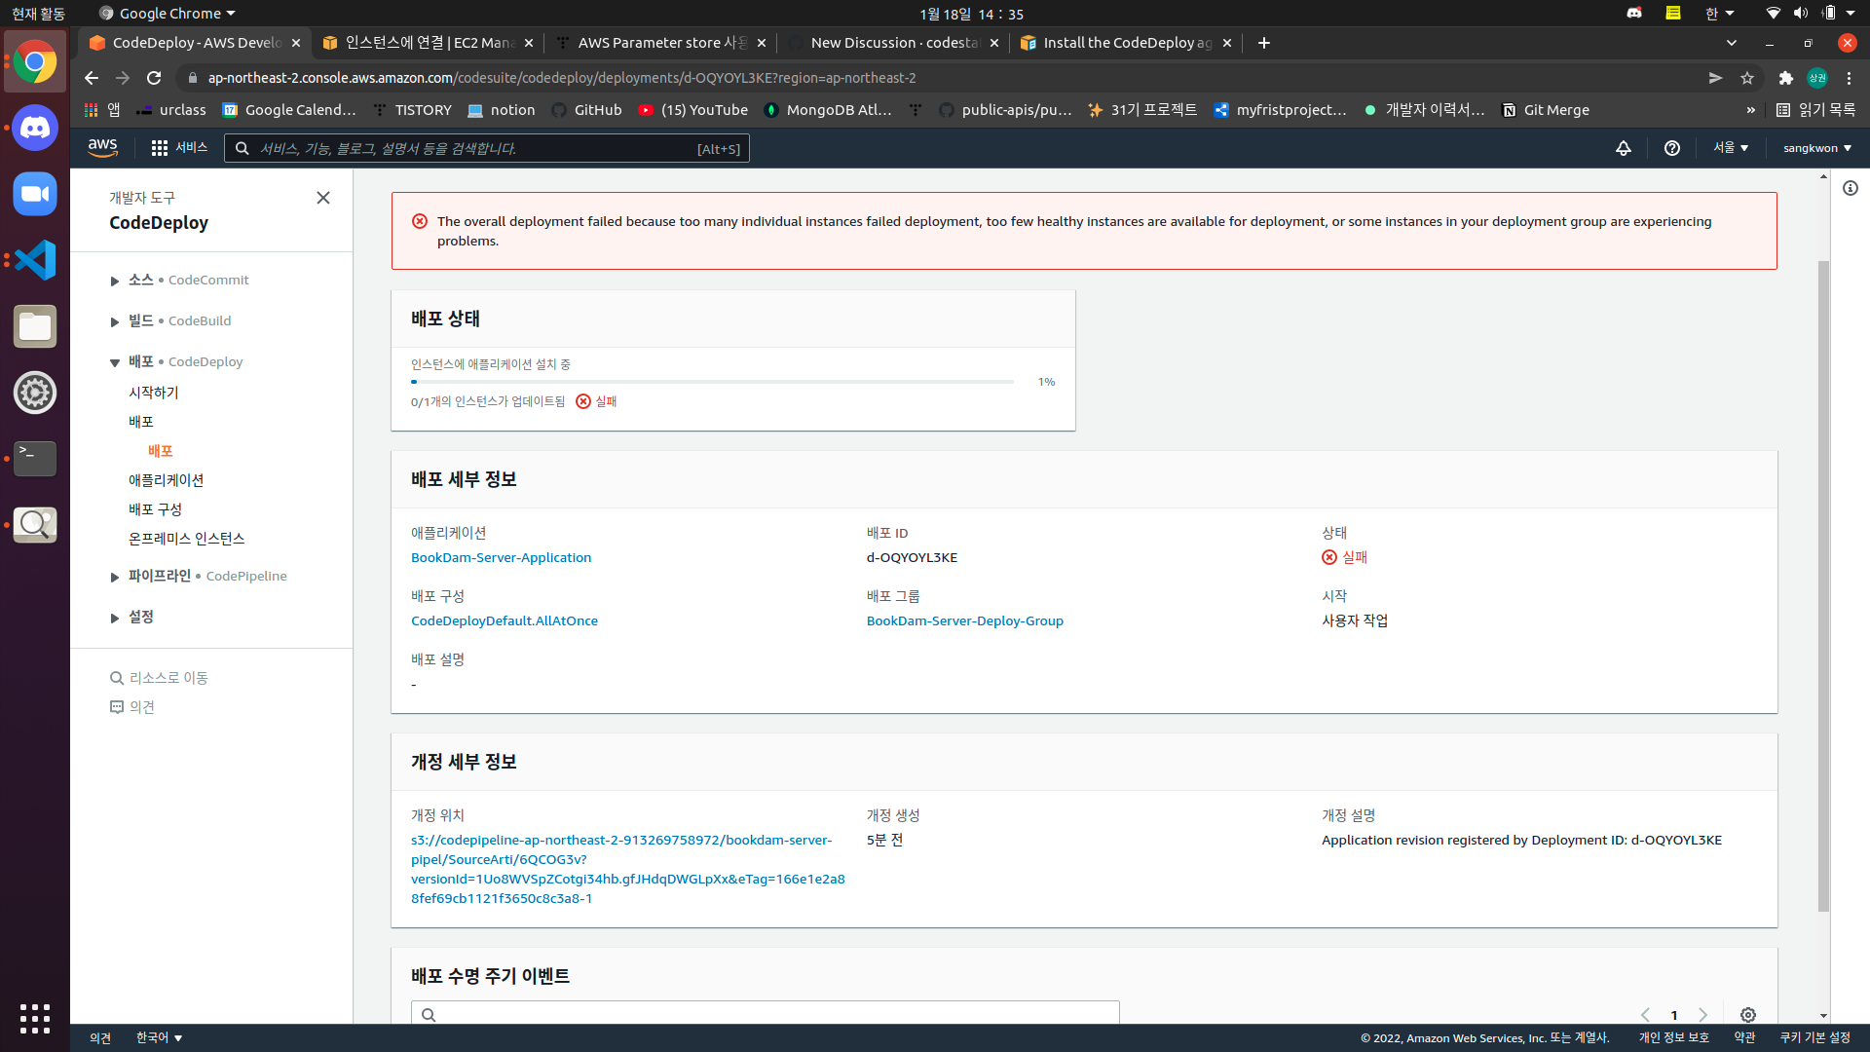This screenshot has height=1052, width=1870.
Task: Open the new tab button
Action: point(1264,43)
